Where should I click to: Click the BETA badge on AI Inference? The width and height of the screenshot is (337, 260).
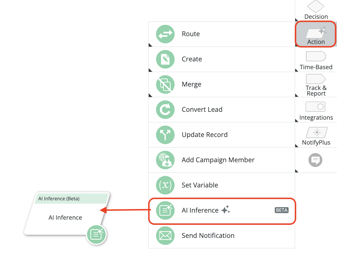click(281, 210)
